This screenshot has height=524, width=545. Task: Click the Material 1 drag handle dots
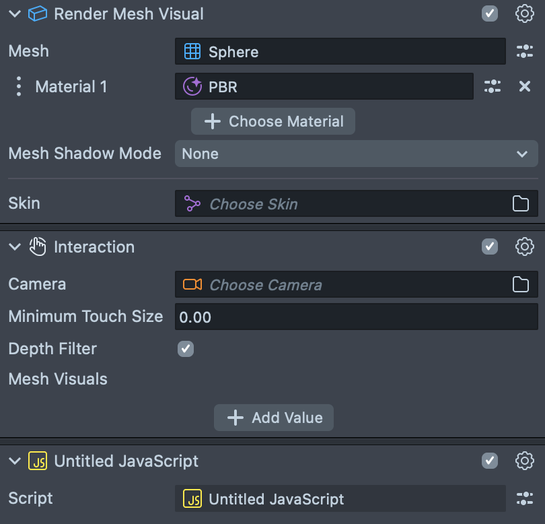coord(19,86)
